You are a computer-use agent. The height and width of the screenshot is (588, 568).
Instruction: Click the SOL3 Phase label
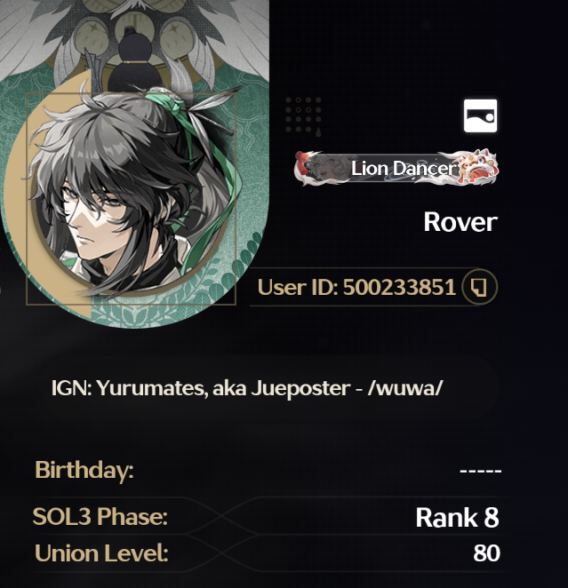click(x=100, y=516)
